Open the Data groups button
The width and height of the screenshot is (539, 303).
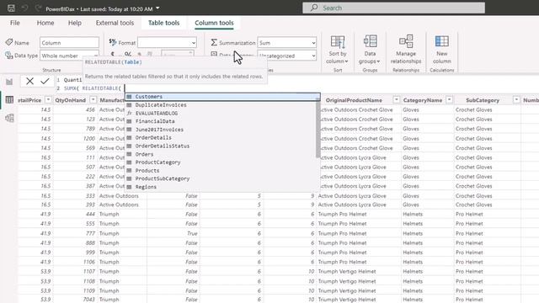[370, 50]
